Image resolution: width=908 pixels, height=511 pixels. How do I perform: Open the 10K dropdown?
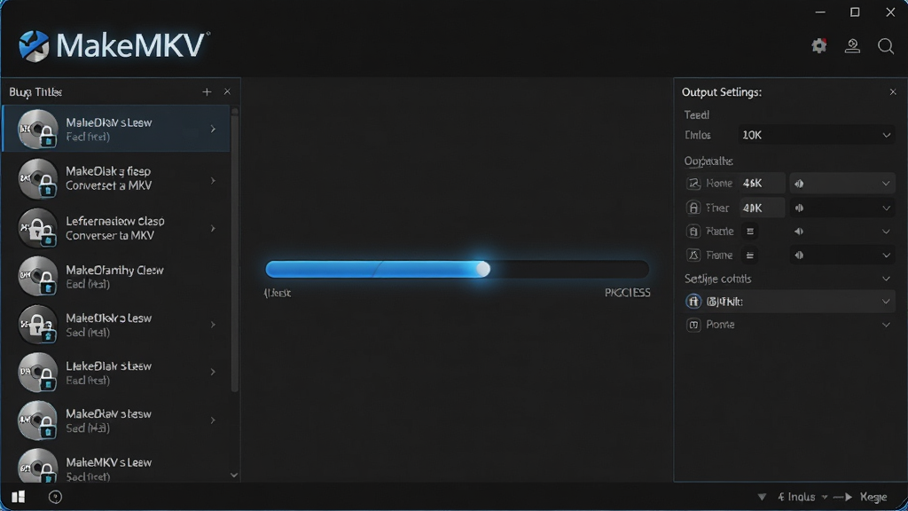pos(816,135)
